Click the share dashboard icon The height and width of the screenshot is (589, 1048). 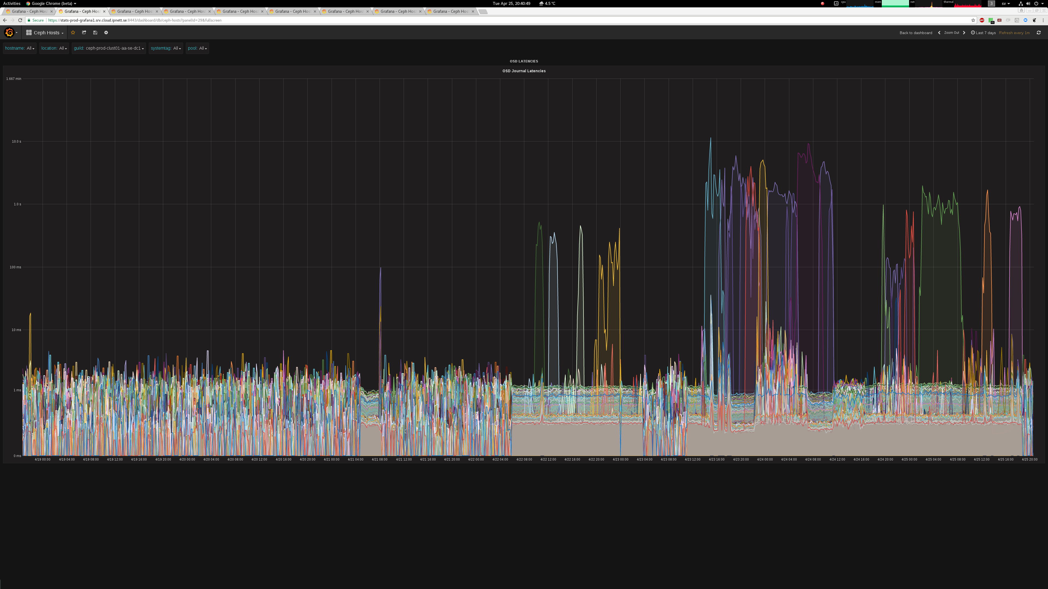coord(84,32)
